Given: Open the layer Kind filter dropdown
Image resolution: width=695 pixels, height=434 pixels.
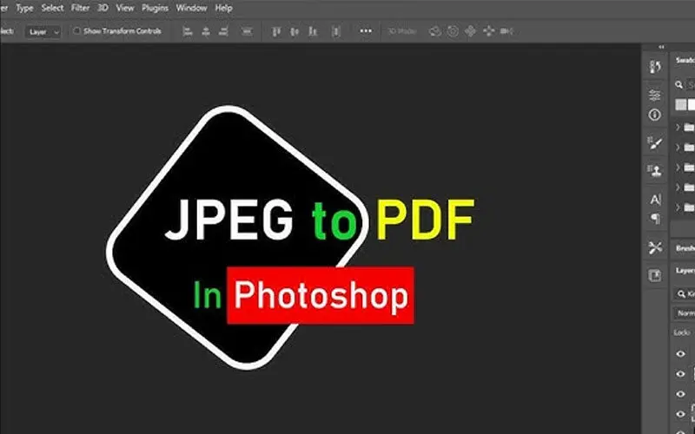Looking at the screenshot, I should 685,293.
